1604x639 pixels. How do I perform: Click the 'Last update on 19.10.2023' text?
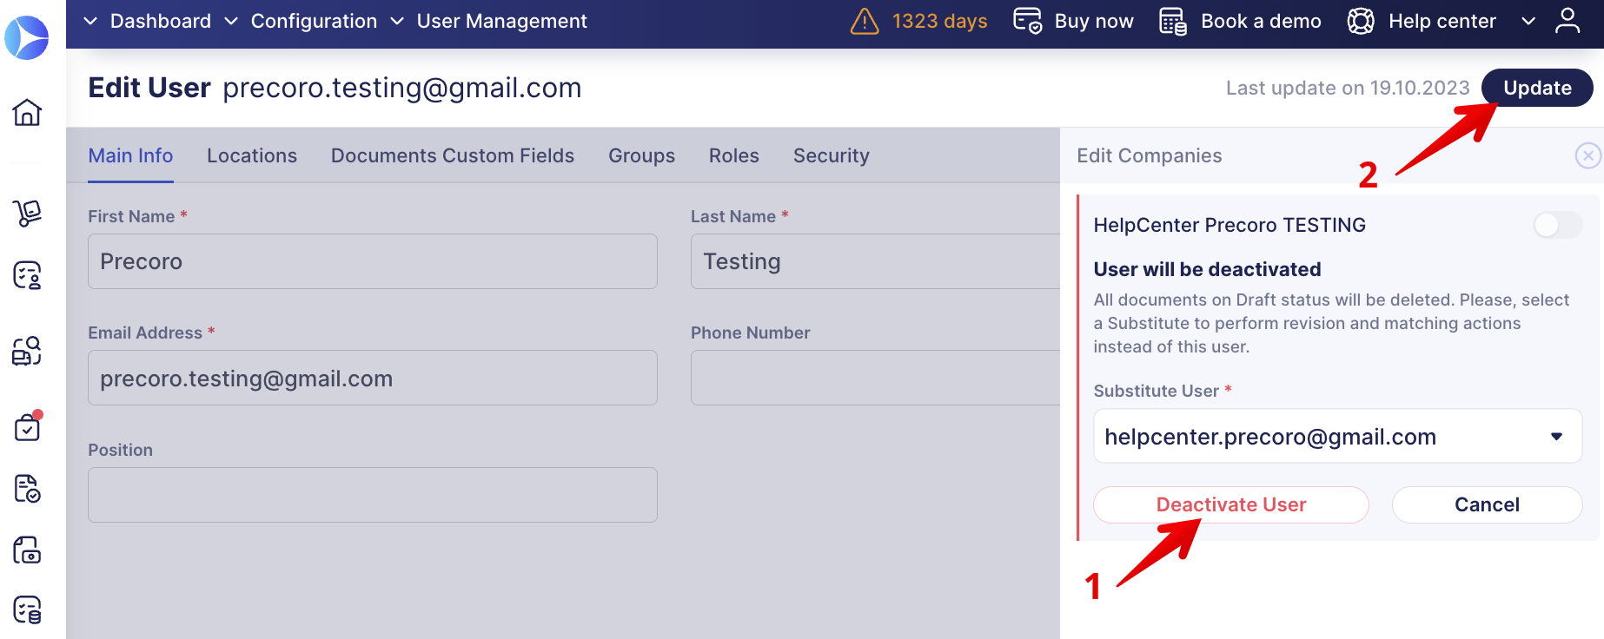pyautogui.click(x=1348, y=88)
